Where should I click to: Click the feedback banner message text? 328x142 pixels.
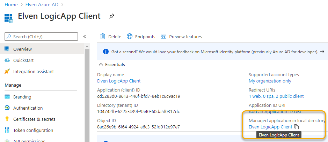coord(215,52)
